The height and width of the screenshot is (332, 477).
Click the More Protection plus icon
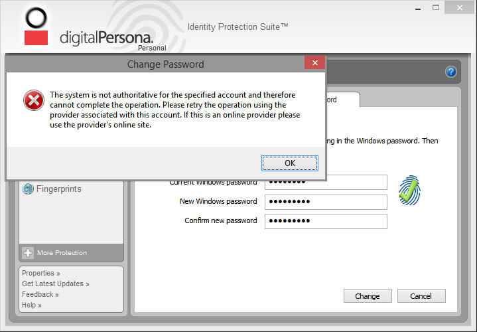[28, 253]
